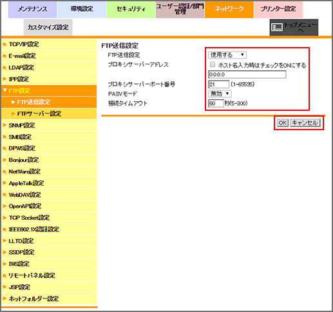Click arrow icon beside SNMP設定

5,125
